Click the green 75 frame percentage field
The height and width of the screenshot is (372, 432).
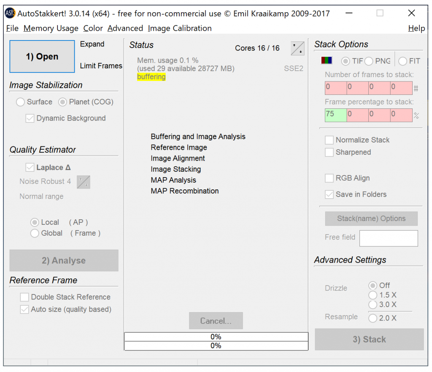tap(336, 116)
